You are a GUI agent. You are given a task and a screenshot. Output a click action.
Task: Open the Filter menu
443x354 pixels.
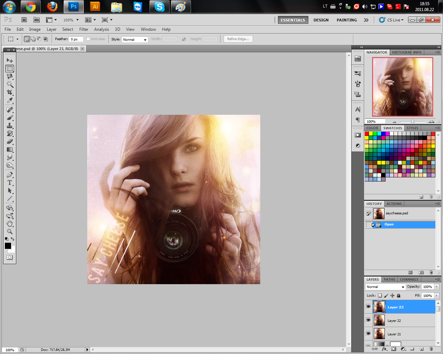pyautogui.click(x=84, y=29)
